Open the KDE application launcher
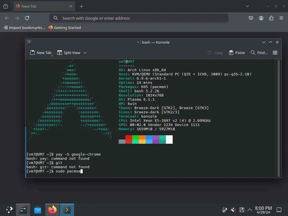Screen dimensions: 288x216 pos(9,210)
